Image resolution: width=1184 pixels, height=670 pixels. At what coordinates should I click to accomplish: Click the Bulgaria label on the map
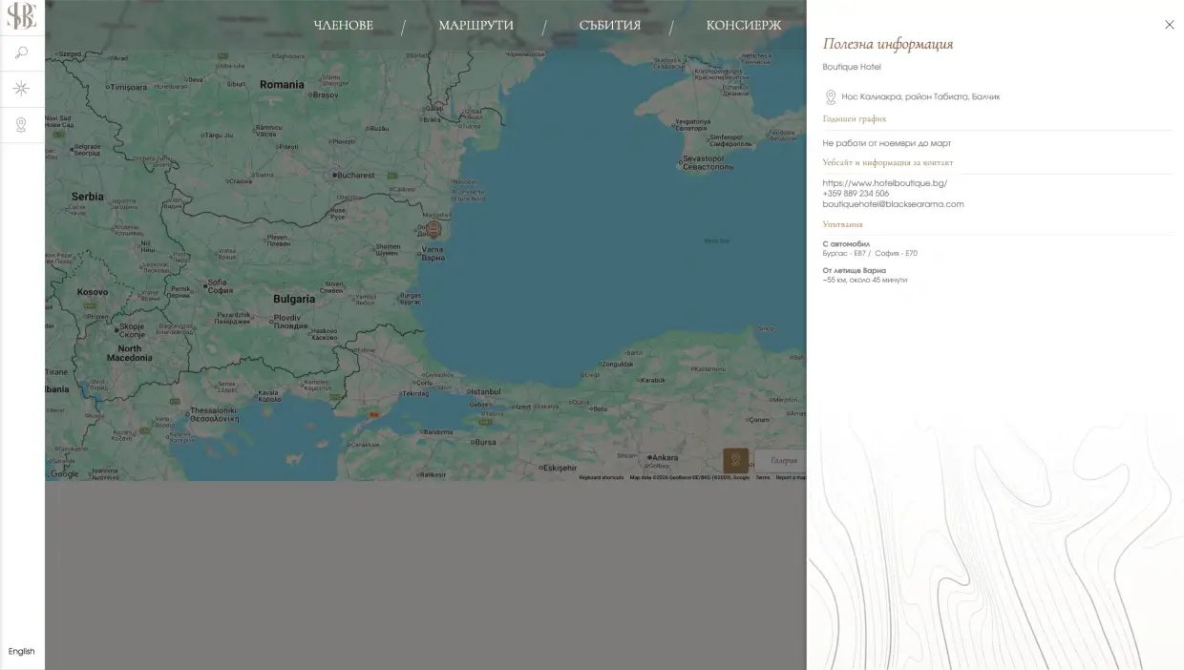point(294,299)
